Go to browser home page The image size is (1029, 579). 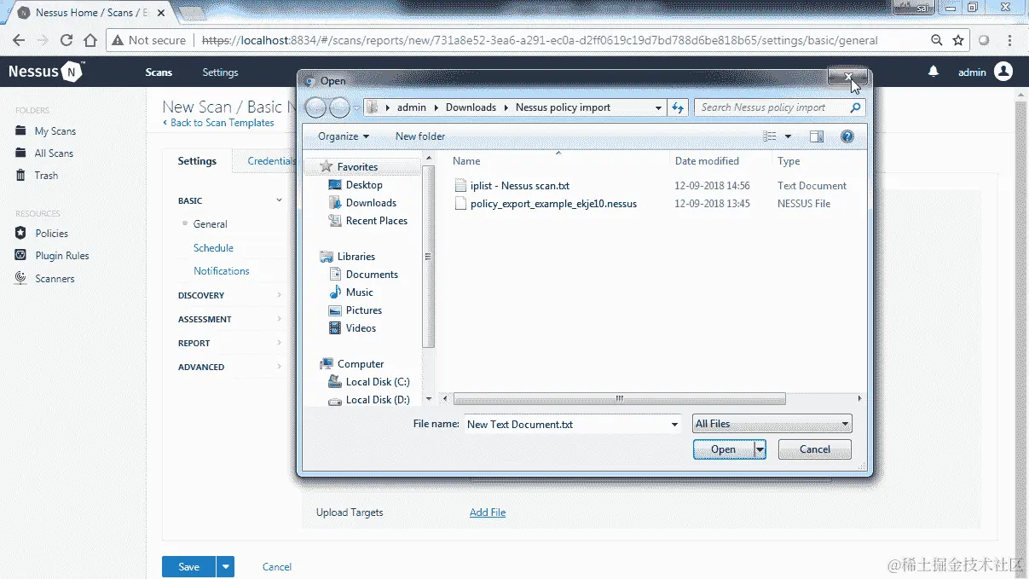tap(90, 40)
